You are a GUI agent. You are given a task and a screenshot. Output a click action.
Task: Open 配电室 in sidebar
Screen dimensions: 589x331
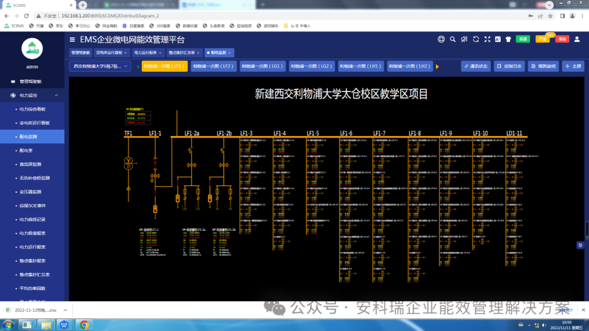(x=32, y=150)
